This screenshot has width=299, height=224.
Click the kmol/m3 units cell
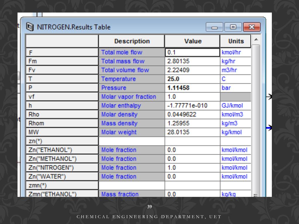[236, 114]
